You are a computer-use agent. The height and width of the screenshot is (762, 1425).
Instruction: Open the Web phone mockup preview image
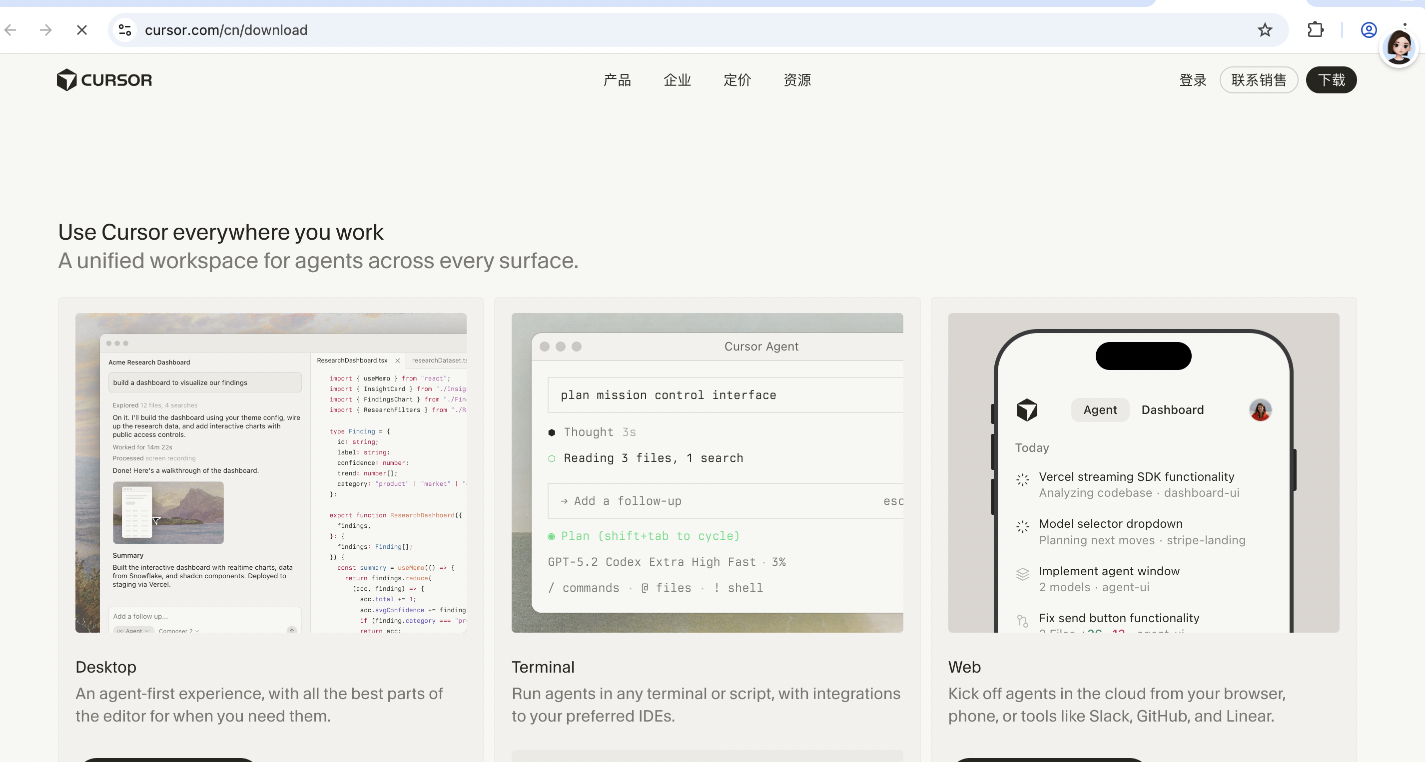(x=1143, y=473)
